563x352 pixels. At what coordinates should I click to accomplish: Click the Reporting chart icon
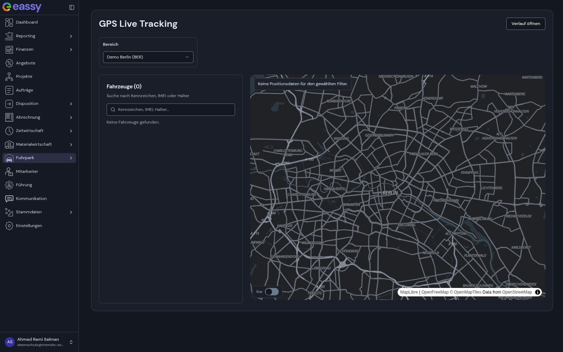9,36
